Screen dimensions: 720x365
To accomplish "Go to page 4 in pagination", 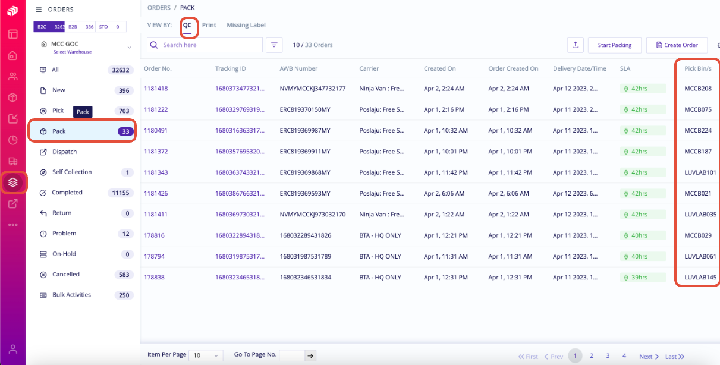I will pyautogui.click(x=624, y=355).
